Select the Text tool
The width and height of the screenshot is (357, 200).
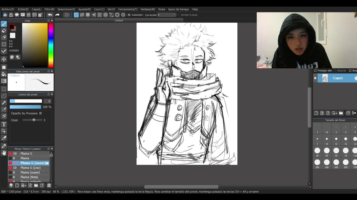pos(4,124)
